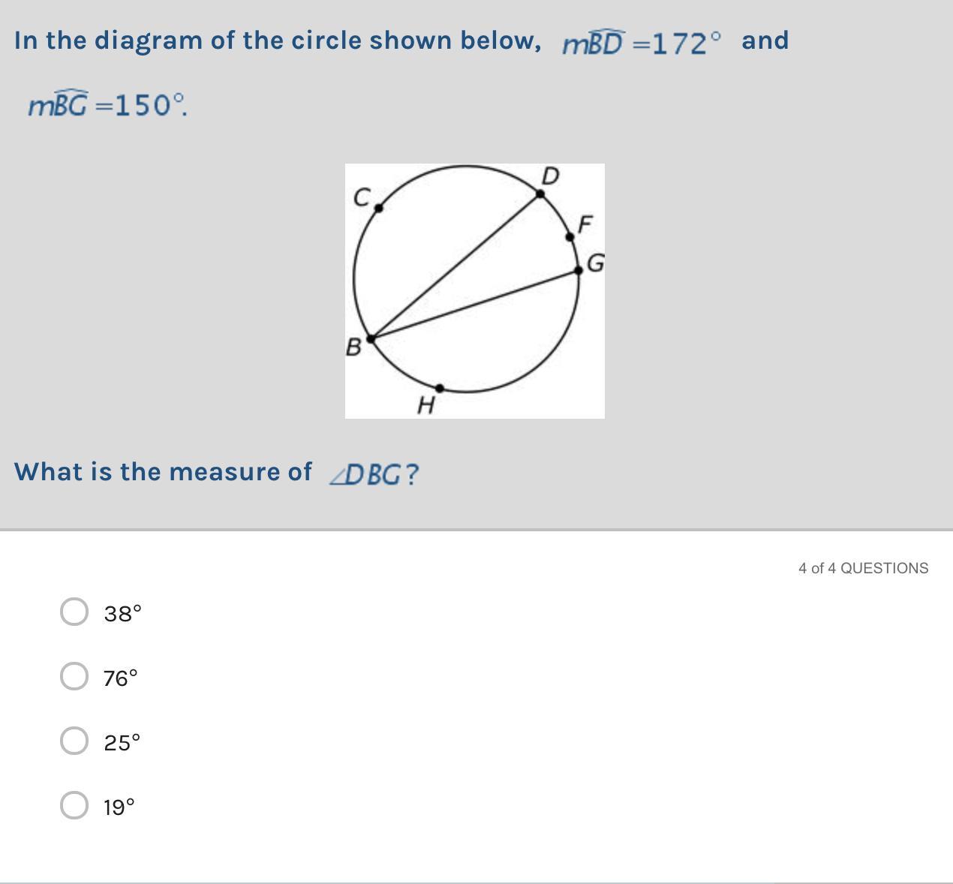953x884 pixels.
Task: Click the black dot at point D
Action: click(x=540, y=194)
